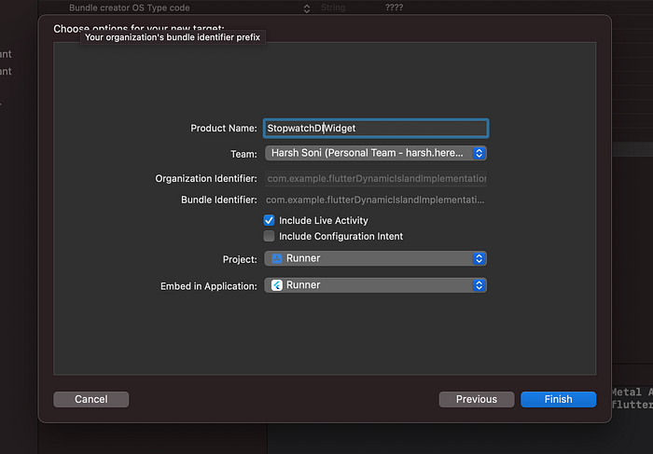This screenshot has width=653, height=454.
Task: Enable Include Configuration Intent checkbox
Action: point(269,236)
